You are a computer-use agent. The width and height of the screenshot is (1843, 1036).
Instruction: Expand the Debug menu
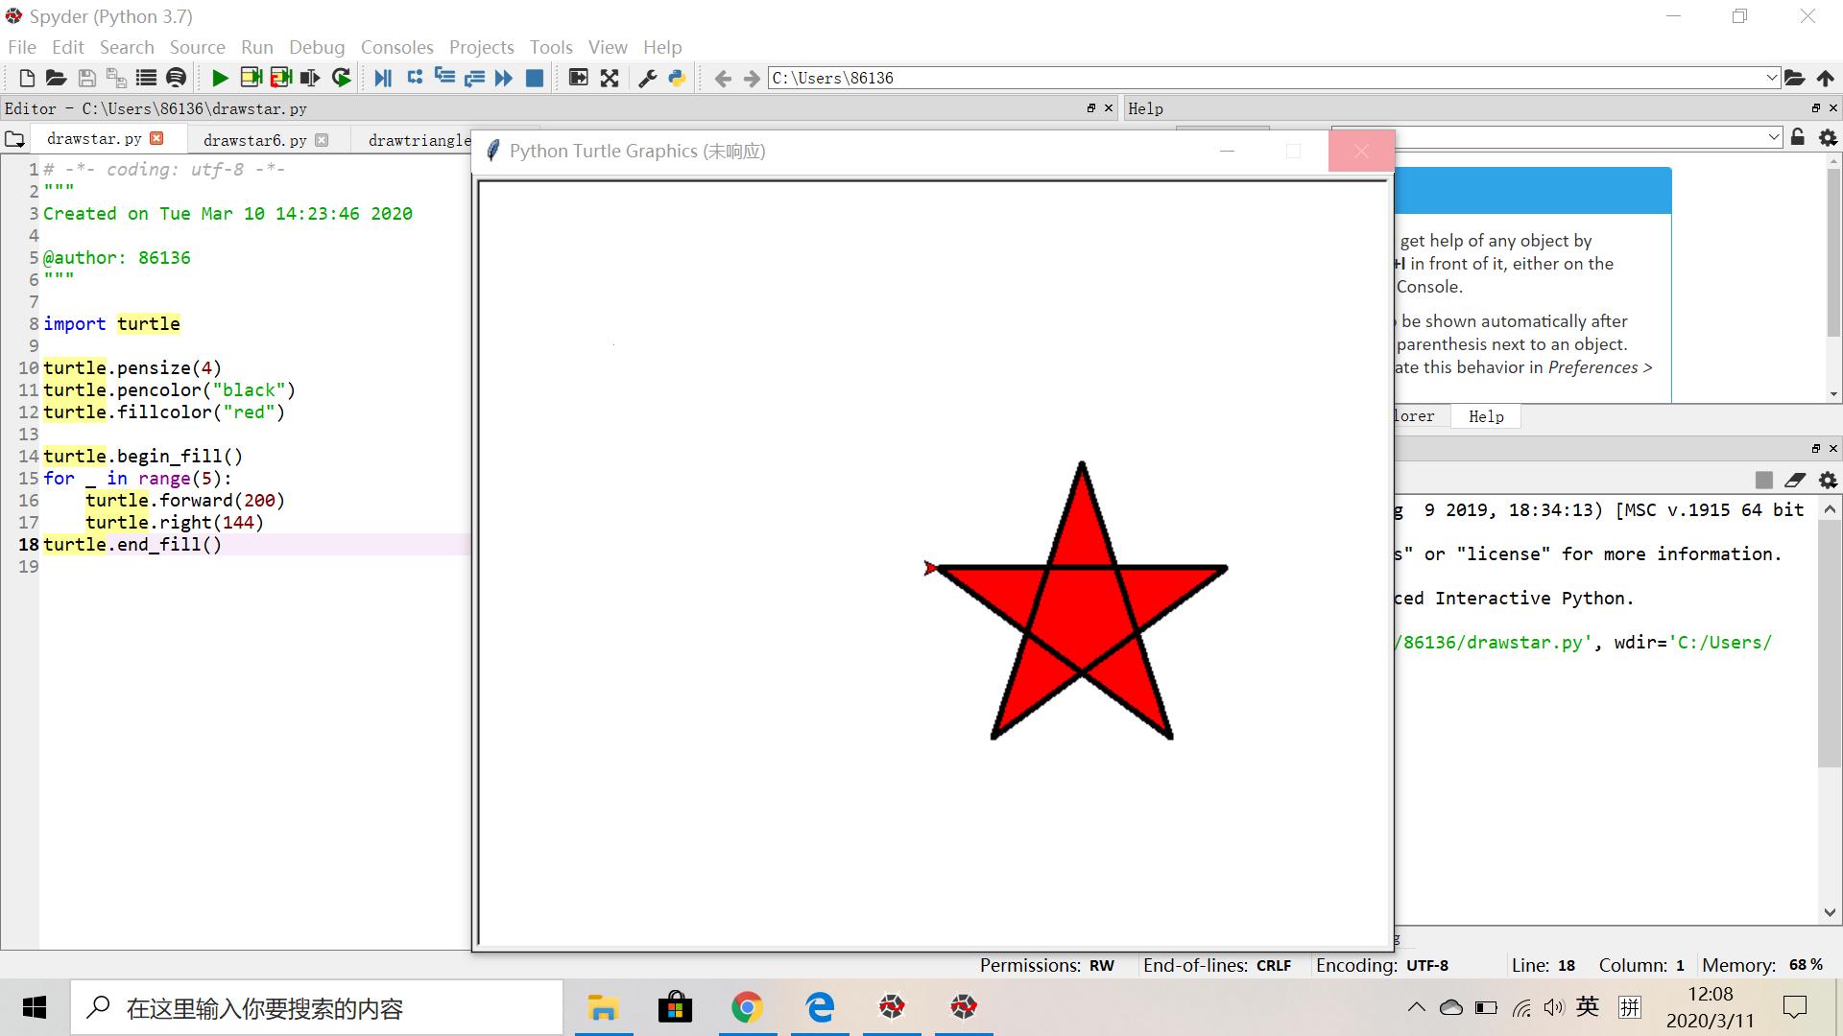coord(314,48)
